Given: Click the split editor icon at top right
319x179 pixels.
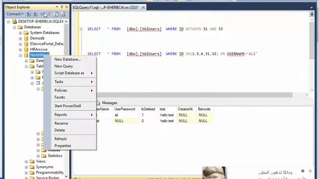Looking at the screenshot, I should pyautogui.click(x=312, y=14).
